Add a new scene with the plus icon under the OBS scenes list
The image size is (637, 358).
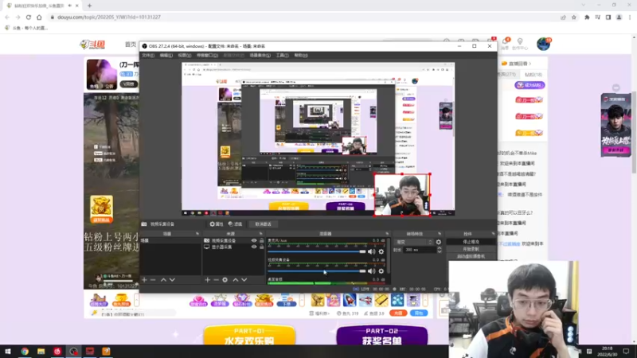(x=144, y=280)
